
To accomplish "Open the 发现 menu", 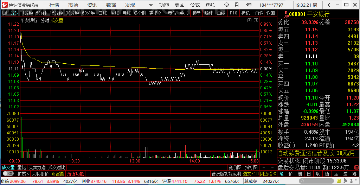I will [130, 5].
